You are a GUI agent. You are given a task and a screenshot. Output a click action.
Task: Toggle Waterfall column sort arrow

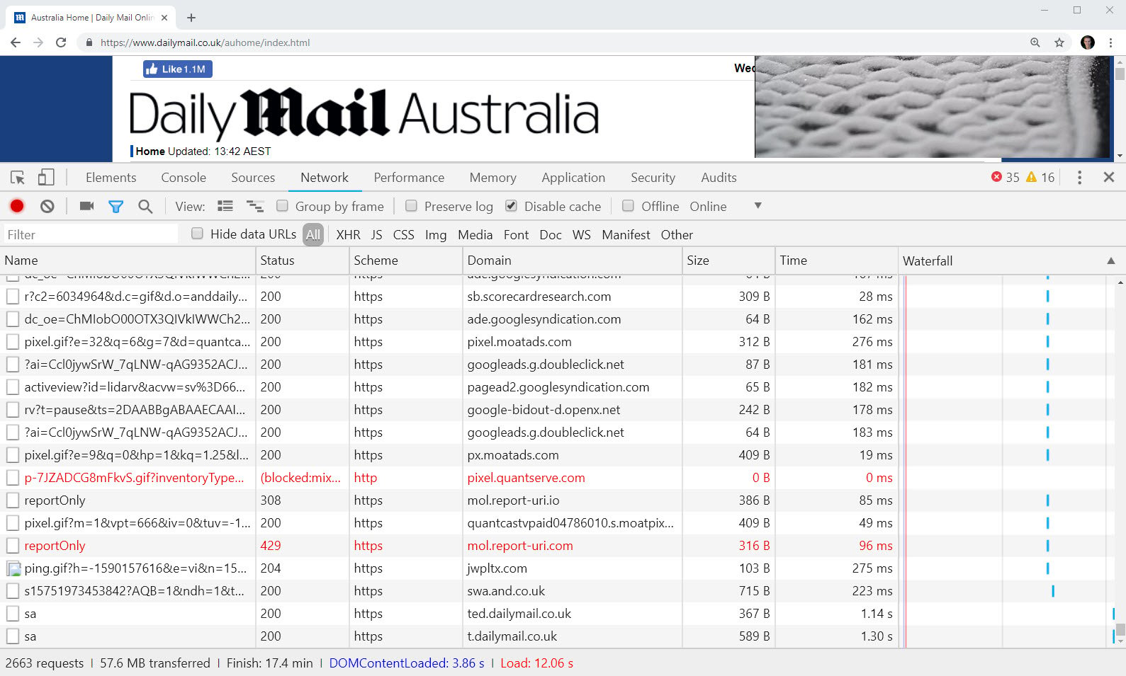pyautogui.click(x=1111, y=261)
